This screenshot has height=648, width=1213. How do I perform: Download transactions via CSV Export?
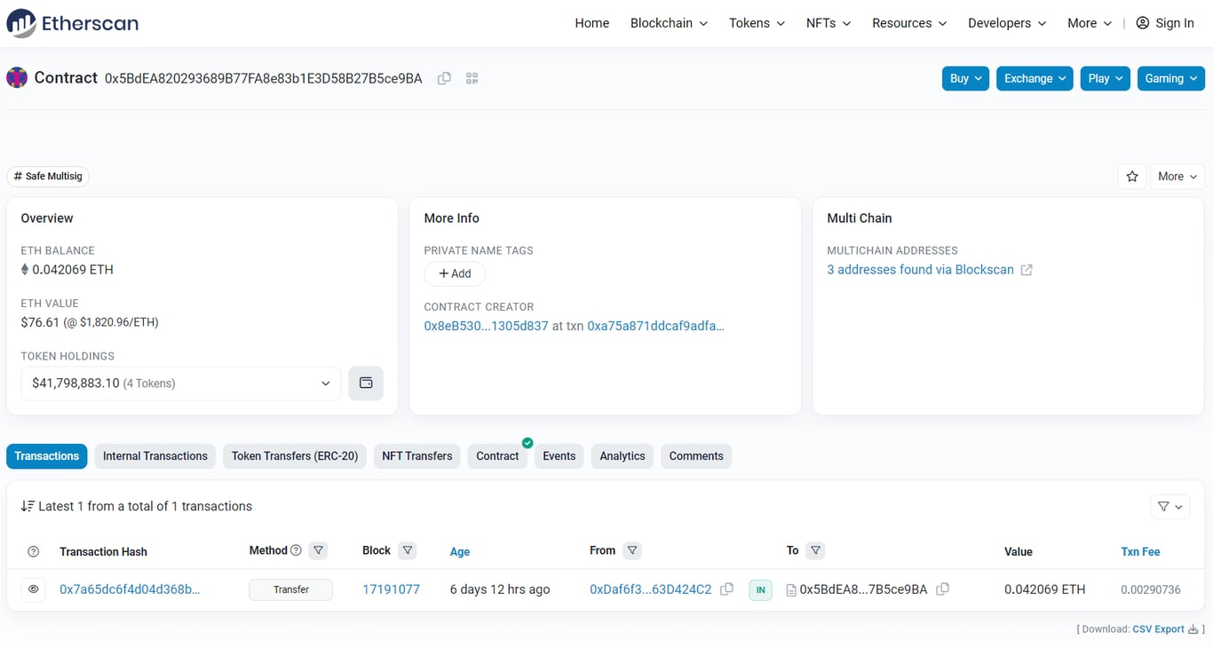1157,628
